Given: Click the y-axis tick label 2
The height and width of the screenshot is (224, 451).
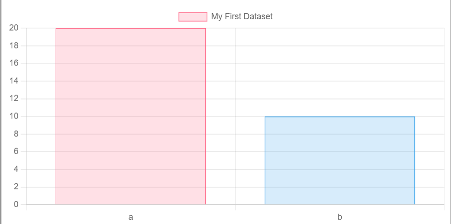Looking at the screenshot, I should tap(16, 187).
